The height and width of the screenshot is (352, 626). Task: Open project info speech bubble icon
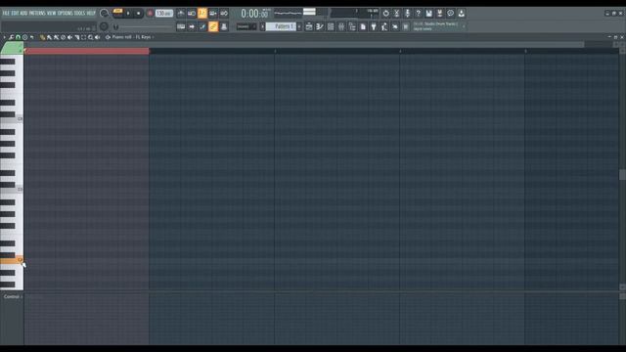(x=450, y=13)
